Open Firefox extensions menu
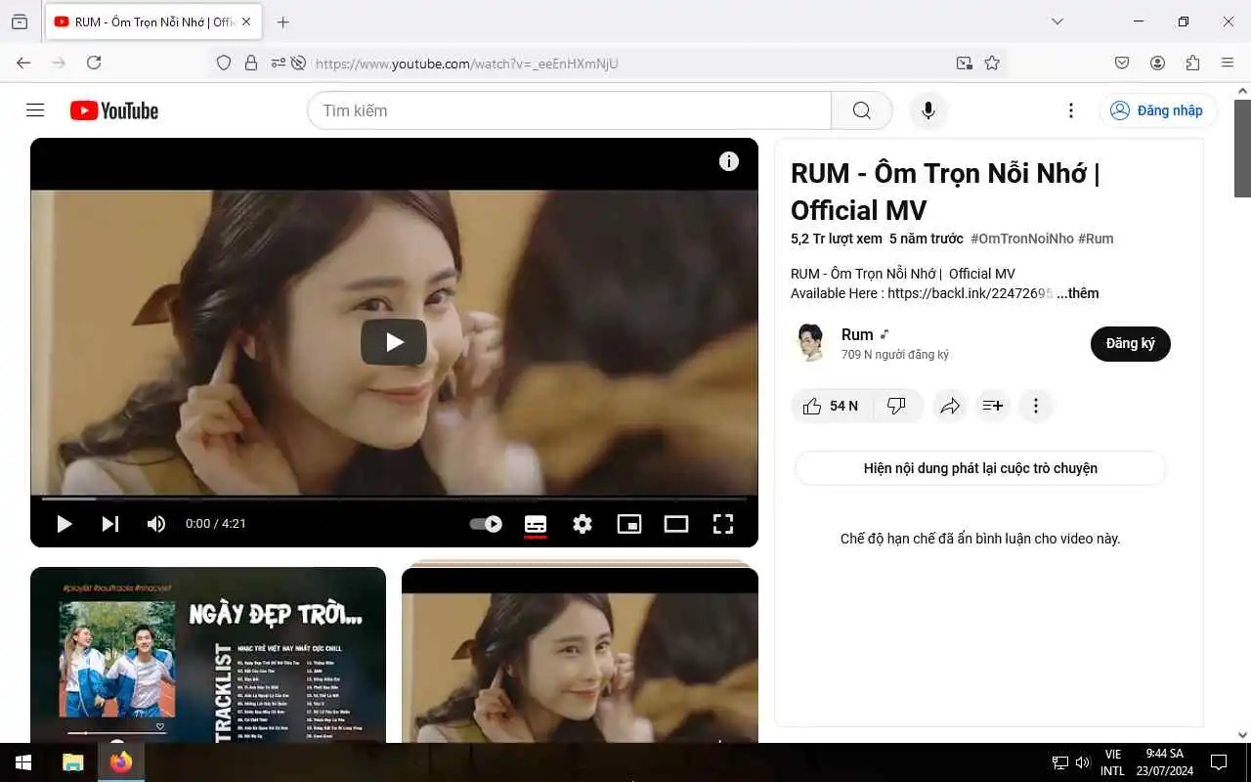This screenshot has height=782, width=1251. pos(1192,63)
